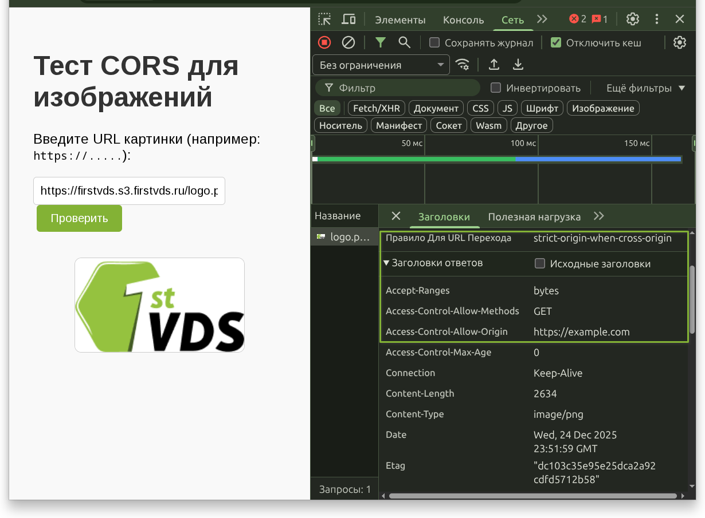Stop recording network log

[x=324, y=42]
